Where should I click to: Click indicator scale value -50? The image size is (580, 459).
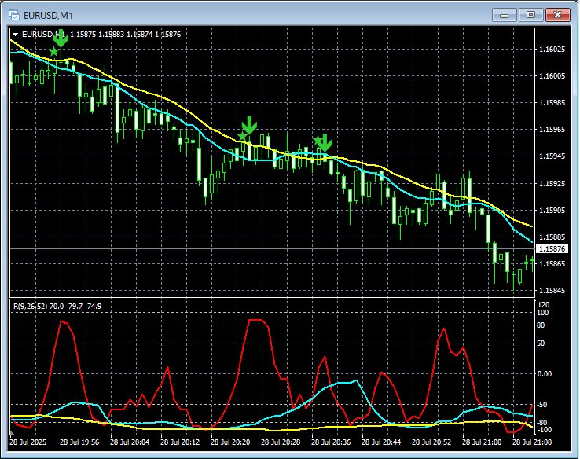point(542,405)
